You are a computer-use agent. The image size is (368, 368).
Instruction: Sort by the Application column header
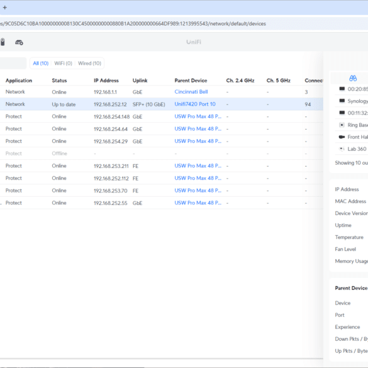19,81
